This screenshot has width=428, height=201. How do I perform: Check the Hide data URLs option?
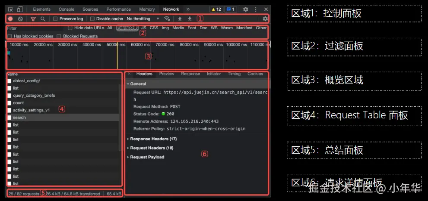click(70, 28)
